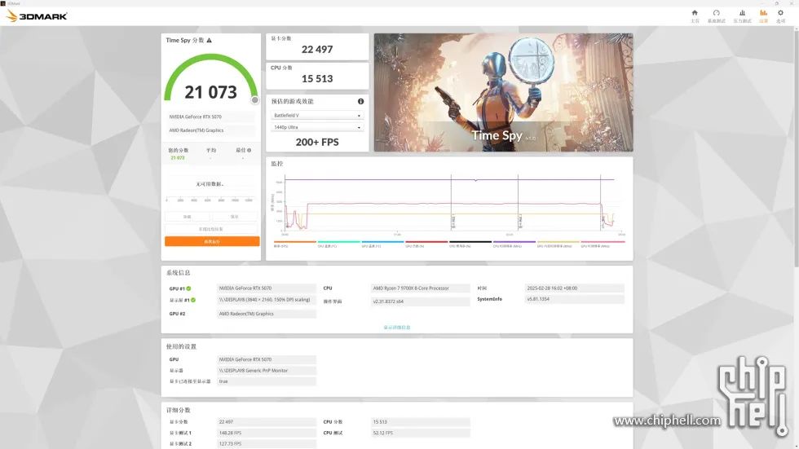Toggle the red GPU load legend

(x=426, y=244)
